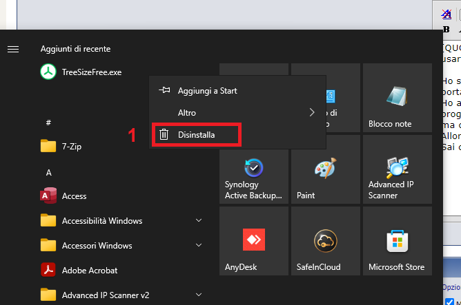Open the hamburger menu in Start
This screenshot has height=305, width=461.
(x=13, y=50)
